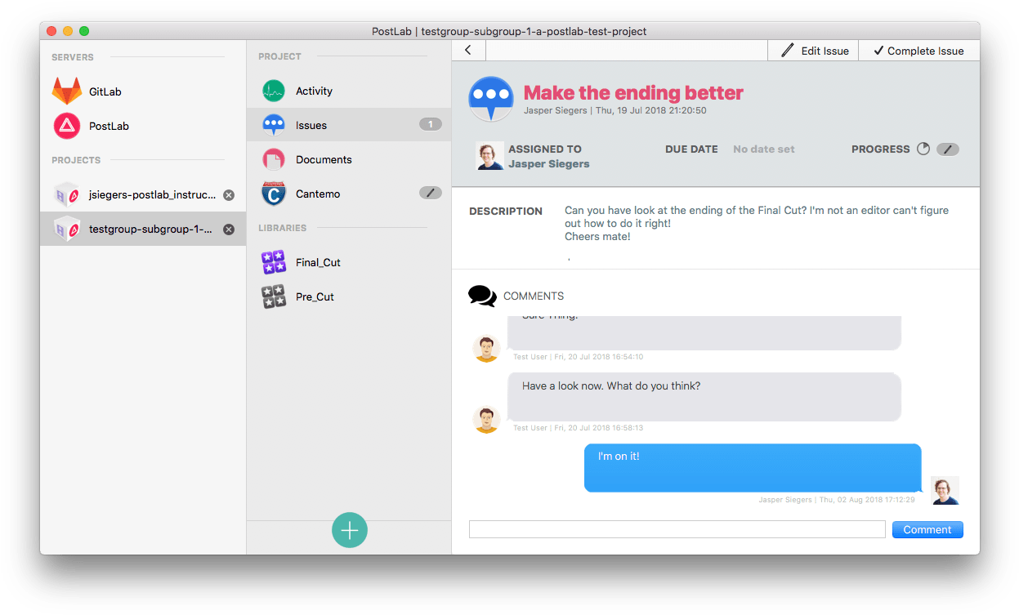Open the GitLab server icon

(x=67, y=91)
